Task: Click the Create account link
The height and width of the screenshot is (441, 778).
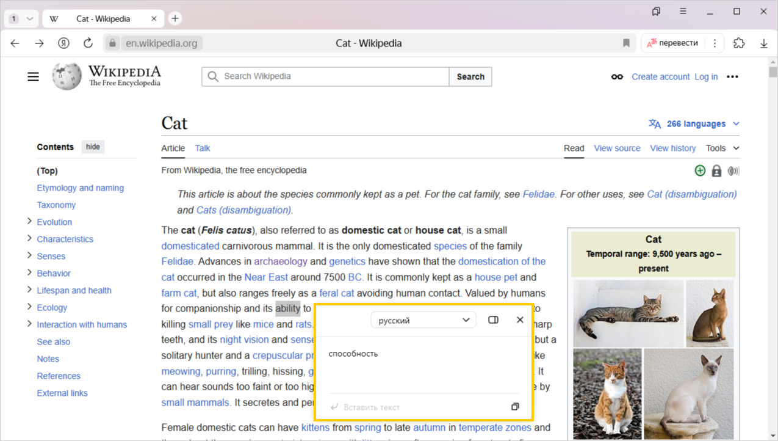Action: coord(660,77)
